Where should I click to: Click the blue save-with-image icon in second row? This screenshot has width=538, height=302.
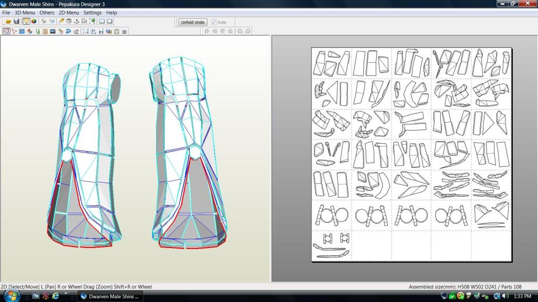pos(109,31)
